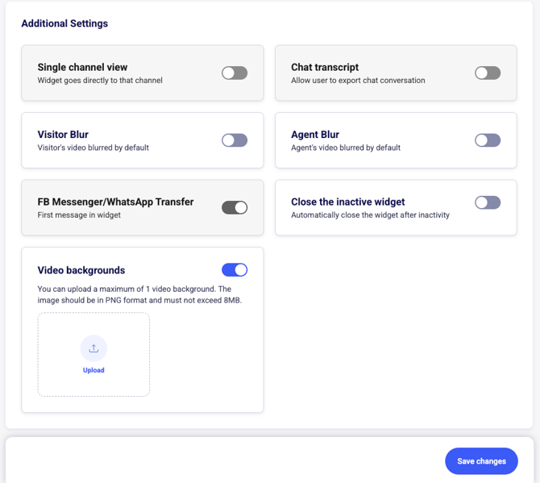Click the upload arrow icon
The width and height of the screenshot is (540, 483).
pos(93,348)
